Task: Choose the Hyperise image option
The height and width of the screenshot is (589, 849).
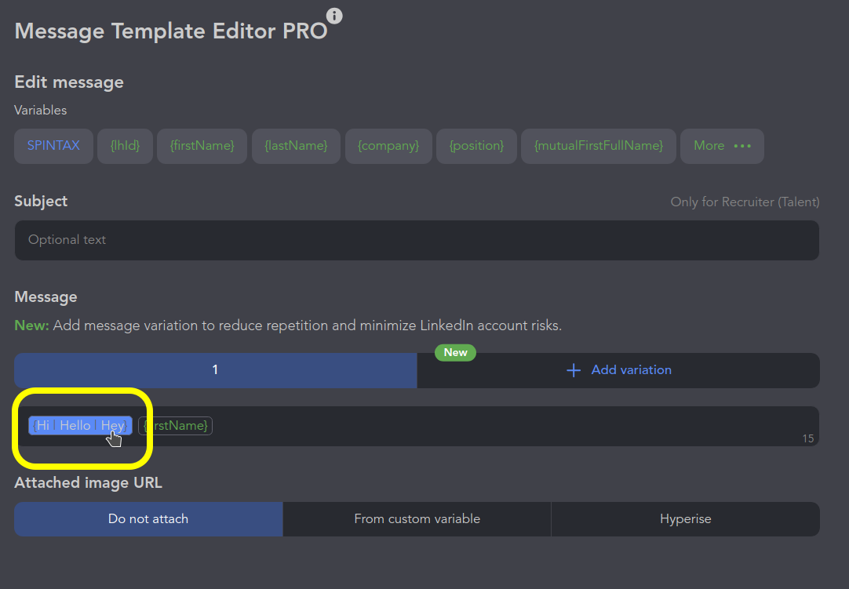Action: pos(685,519)
